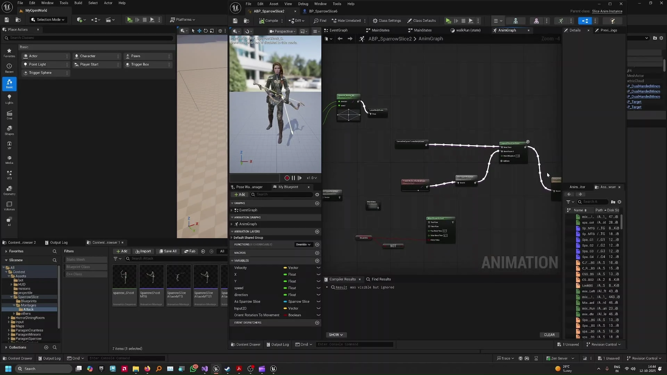
Task: Open Selection Mode dropdown
Action: 48,19
